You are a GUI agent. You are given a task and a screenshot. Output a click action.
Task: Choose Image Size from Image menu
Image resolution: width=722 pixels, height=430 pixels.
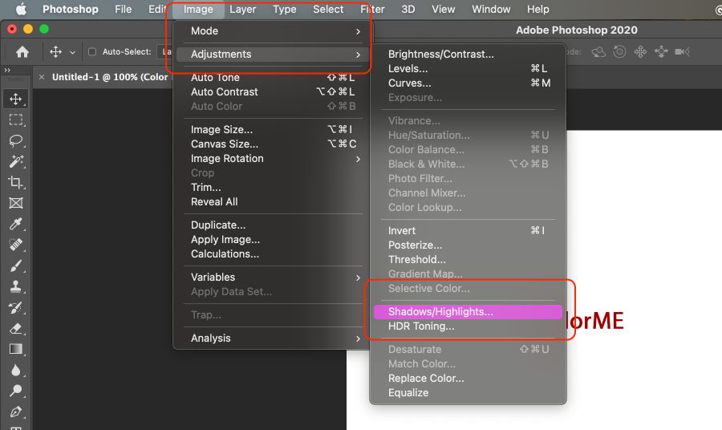click(x=274, y=129)
